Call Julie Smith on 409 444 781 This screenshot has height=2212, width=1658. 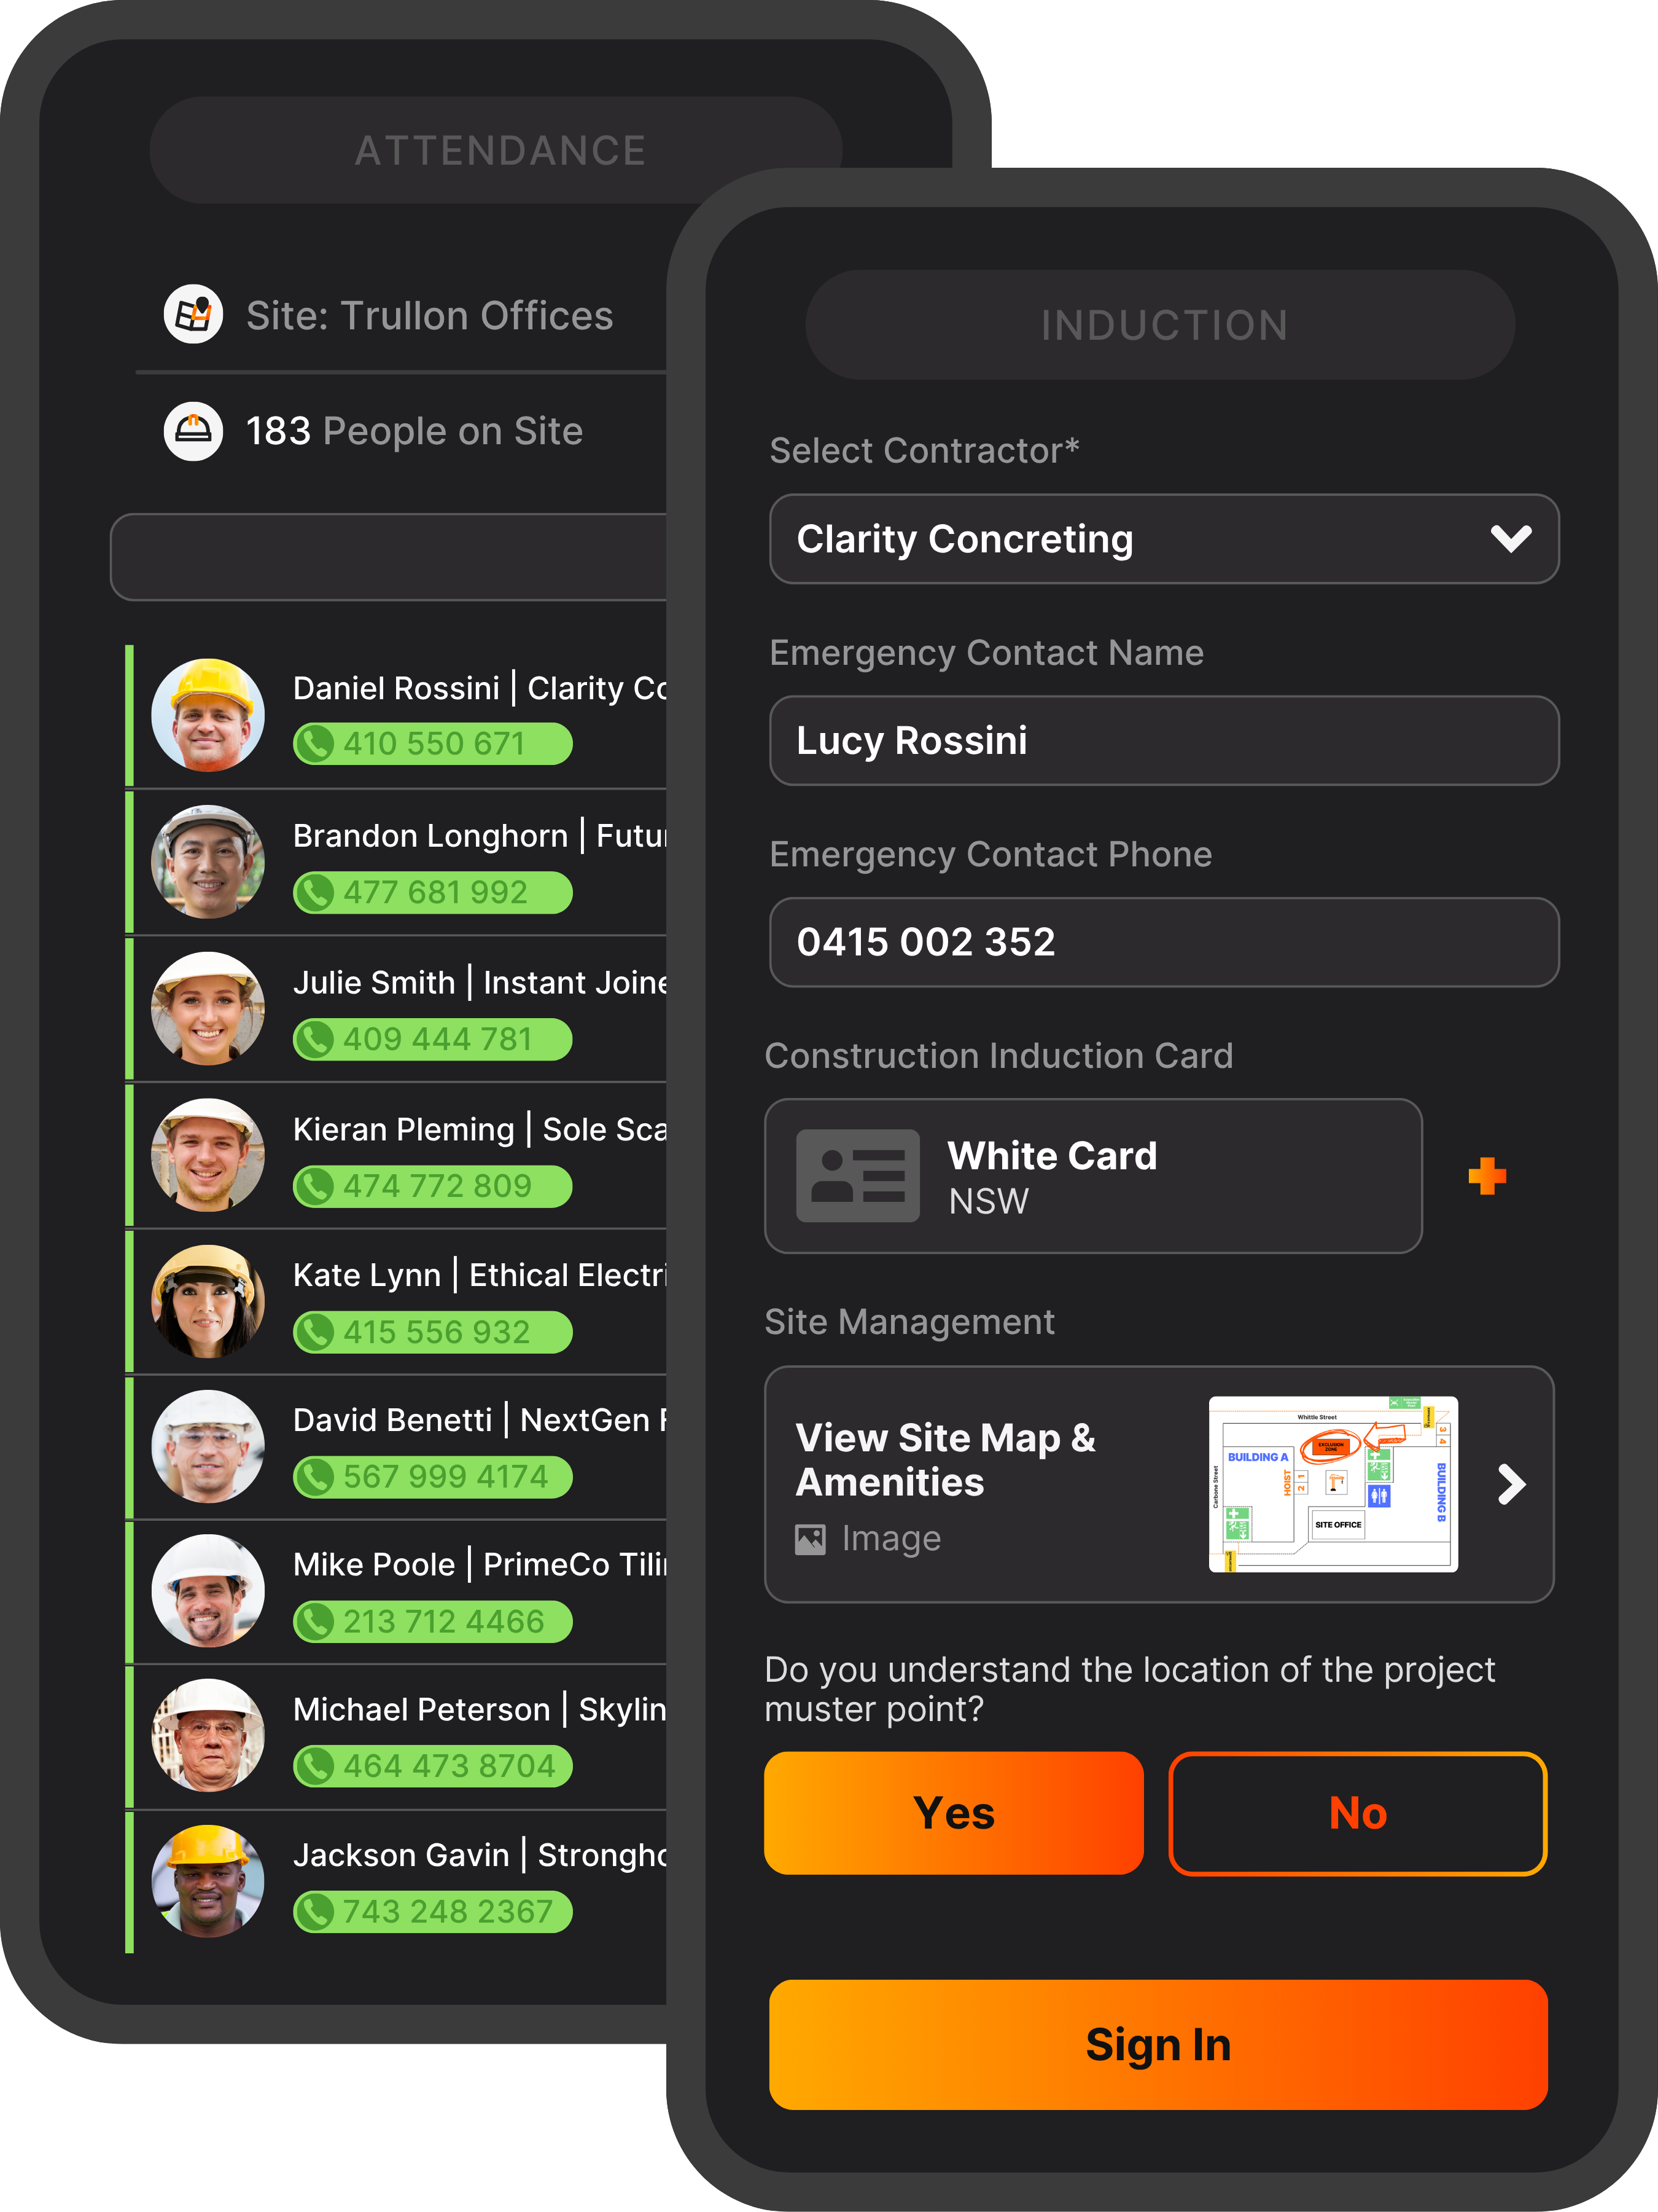(432, 1039)
